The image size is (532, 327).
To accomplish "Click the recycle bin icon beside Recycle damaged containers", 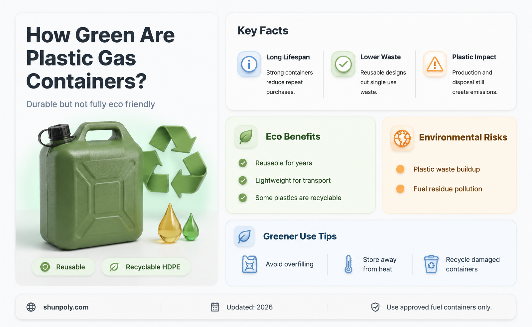I will coord(431,264).
